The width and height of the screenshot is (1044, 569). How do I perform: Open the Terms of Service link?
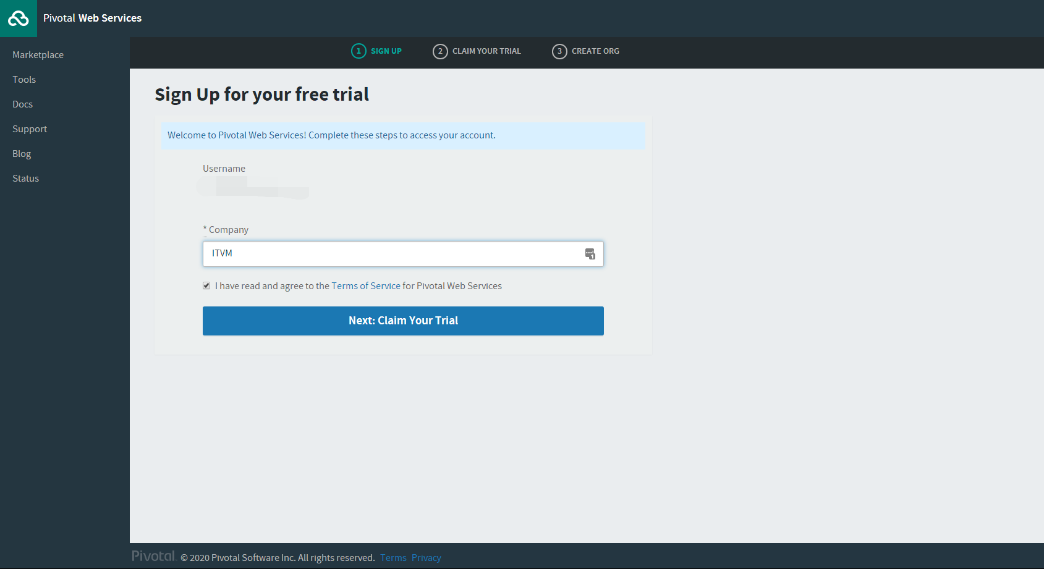click(x=366, y=286)
